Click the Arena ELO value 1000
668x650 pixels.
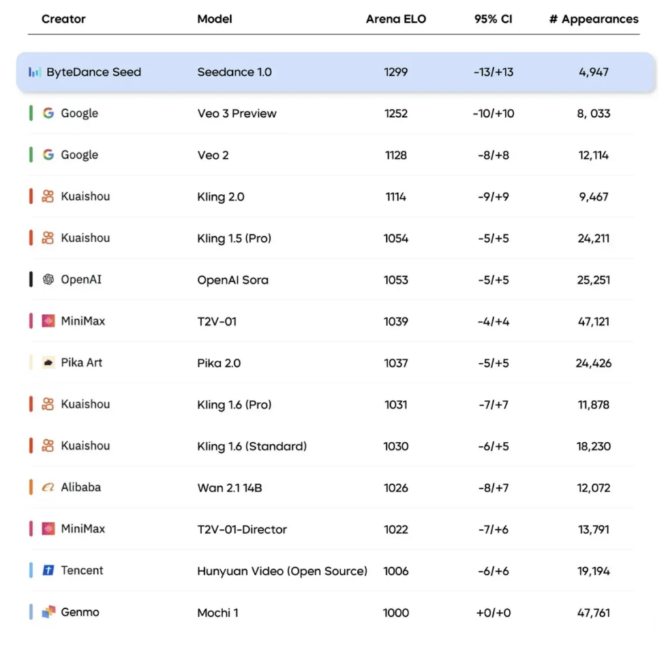click(396, 612)
